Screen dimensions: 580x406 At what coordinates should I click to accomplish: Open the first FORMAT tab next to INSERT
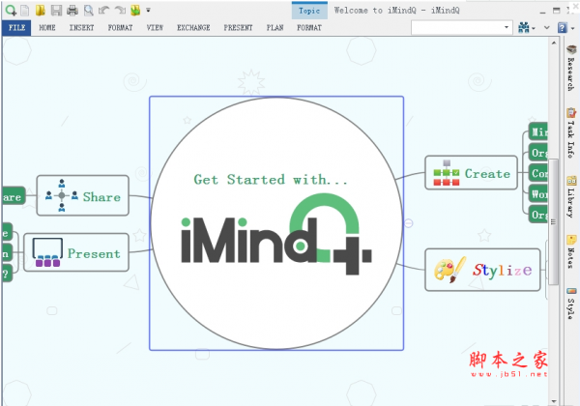pyautogui.click(x=120, y=28)
